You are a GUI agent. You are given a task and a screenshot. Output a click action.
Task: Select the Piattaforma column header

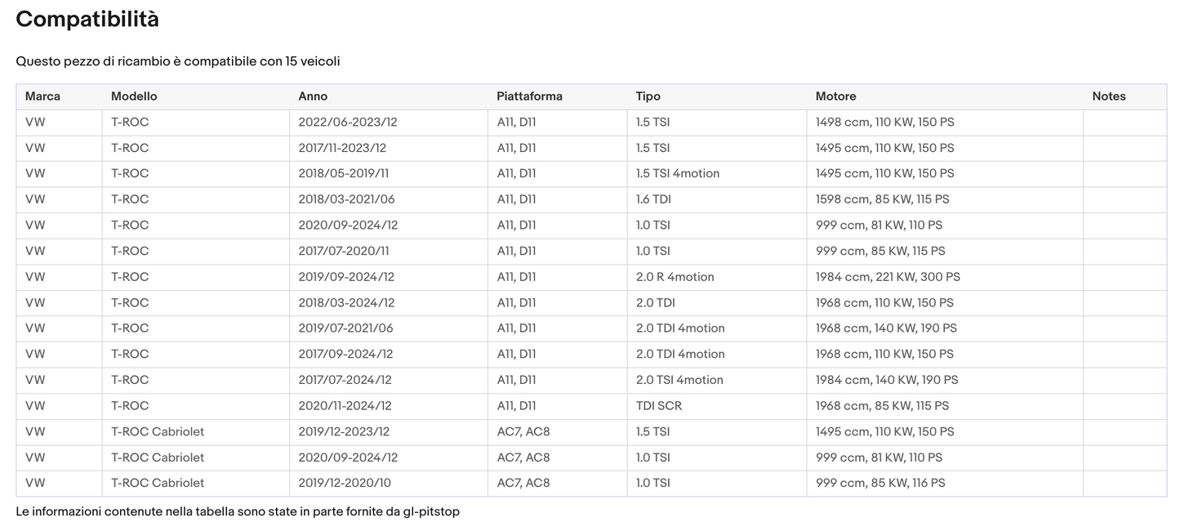[x=529, y=96]
